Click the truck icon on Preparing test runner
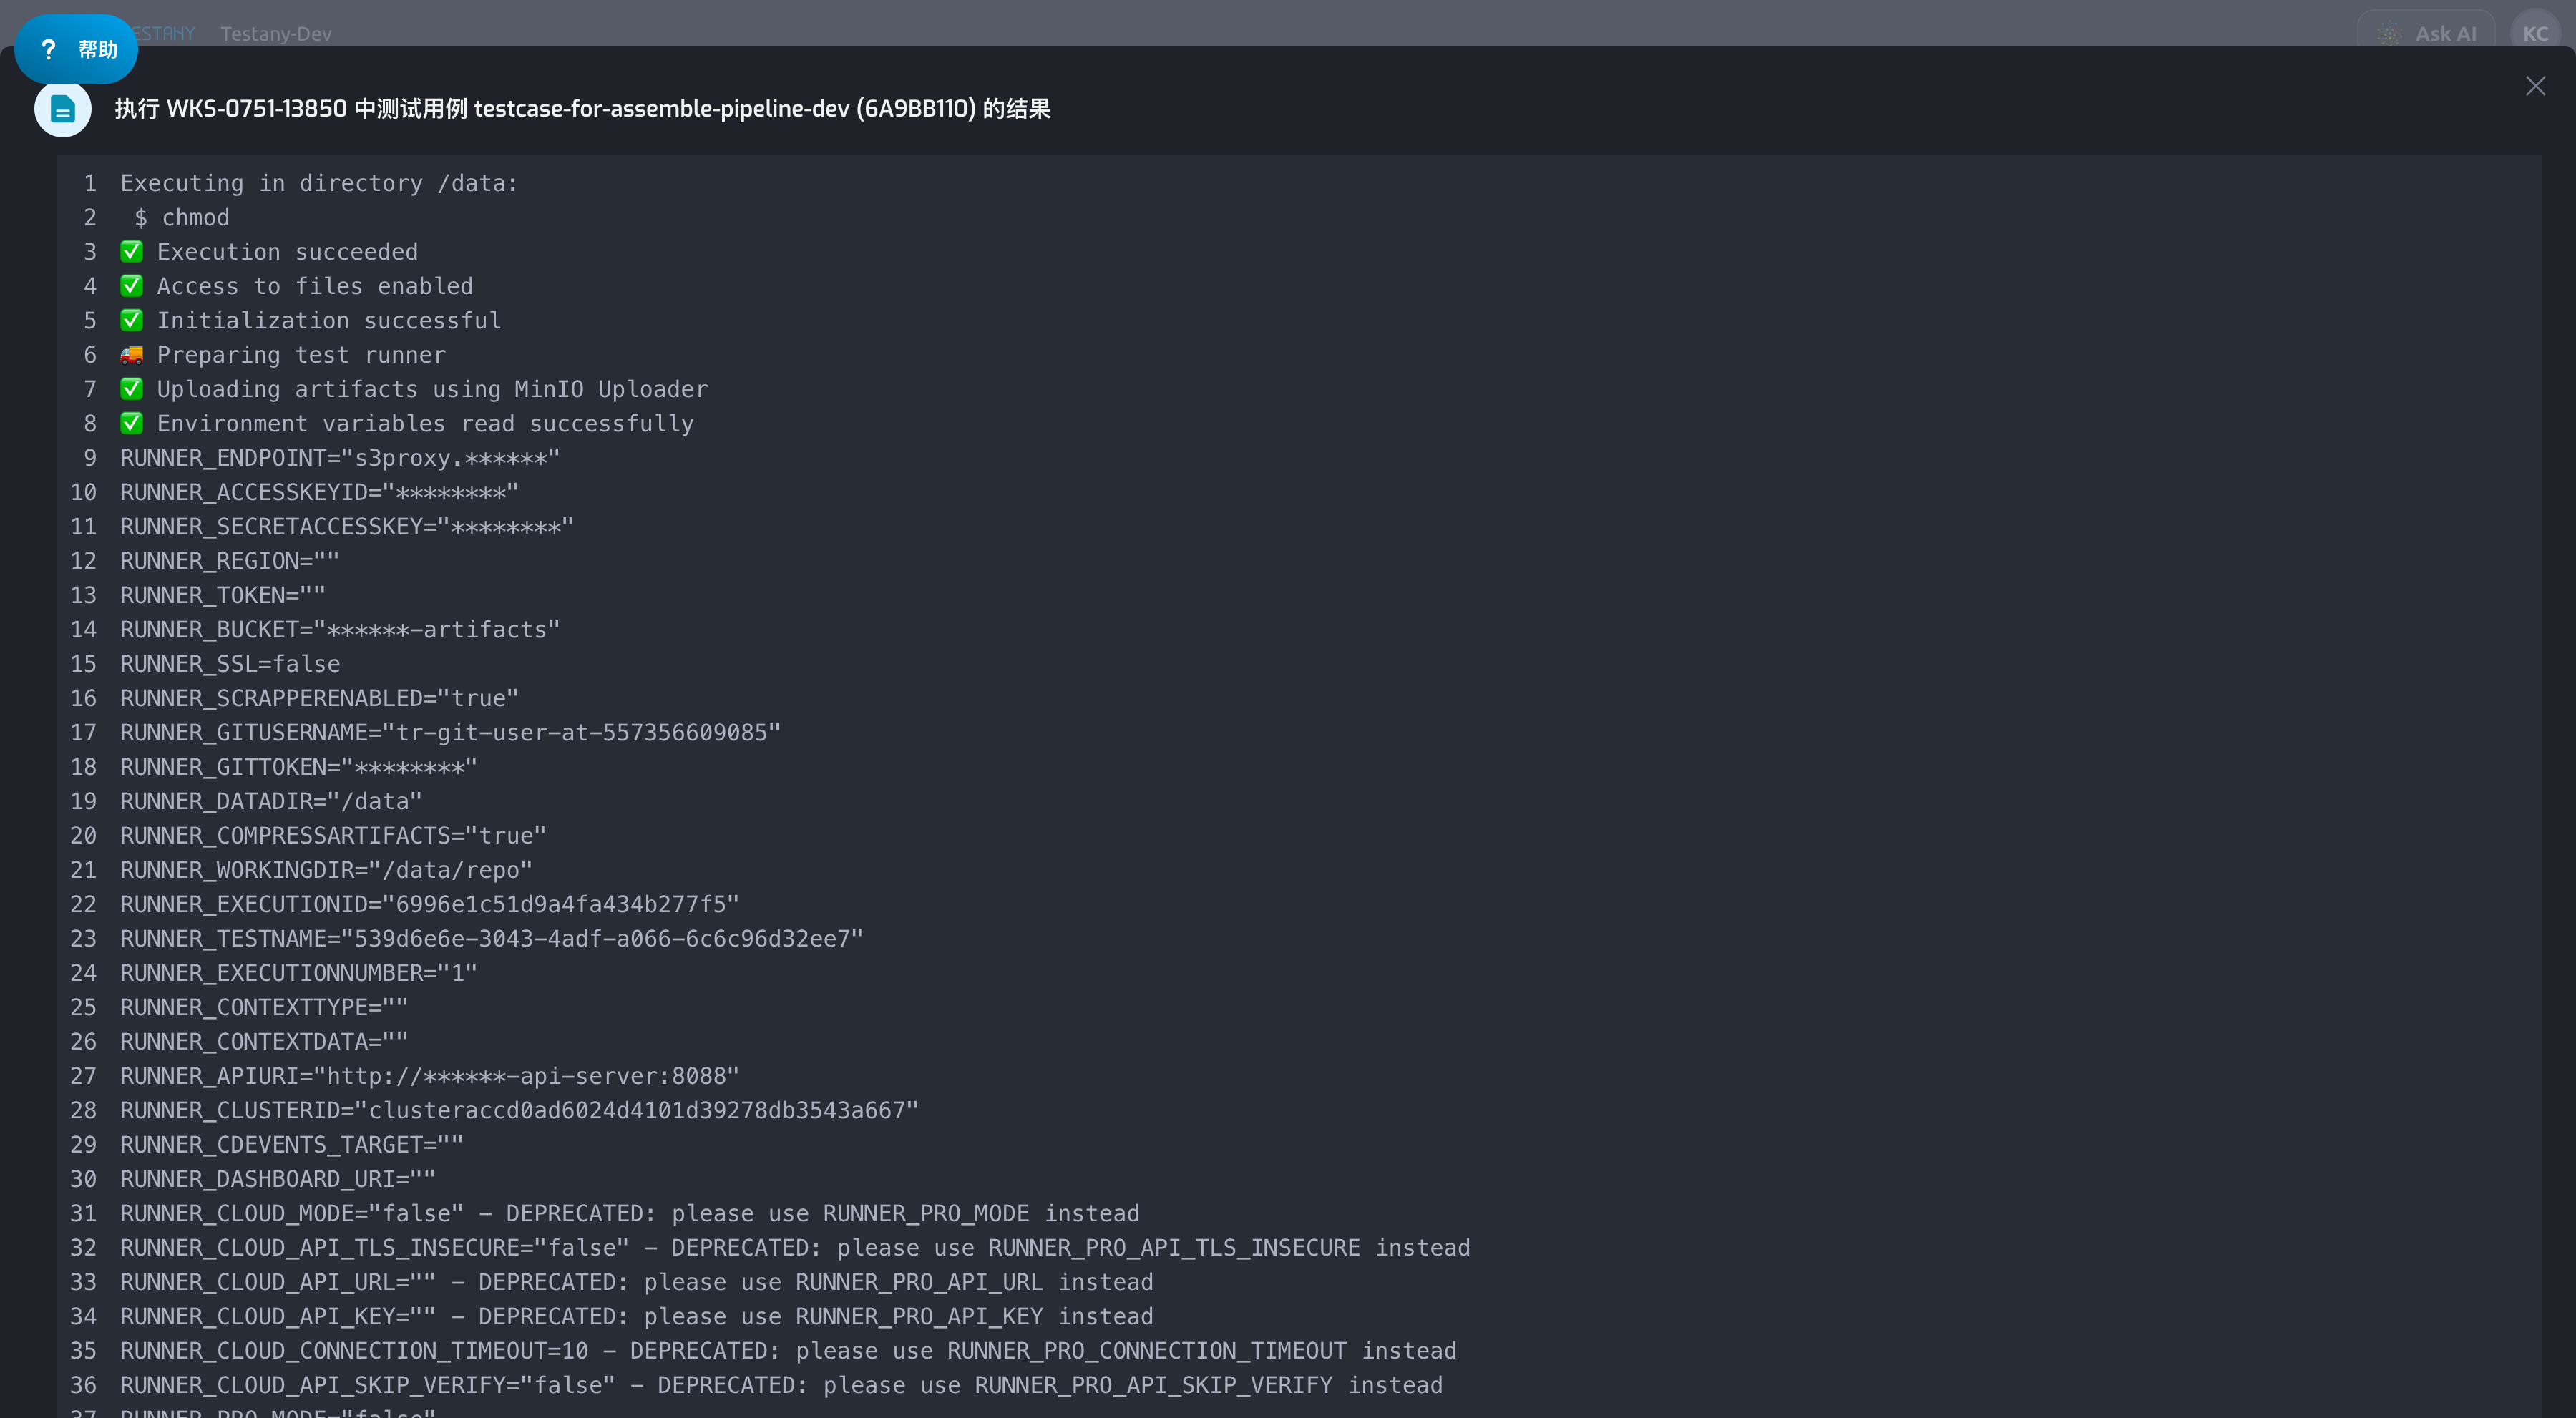The width and height of the screenshot is (2576, 1418). (132, 354)
